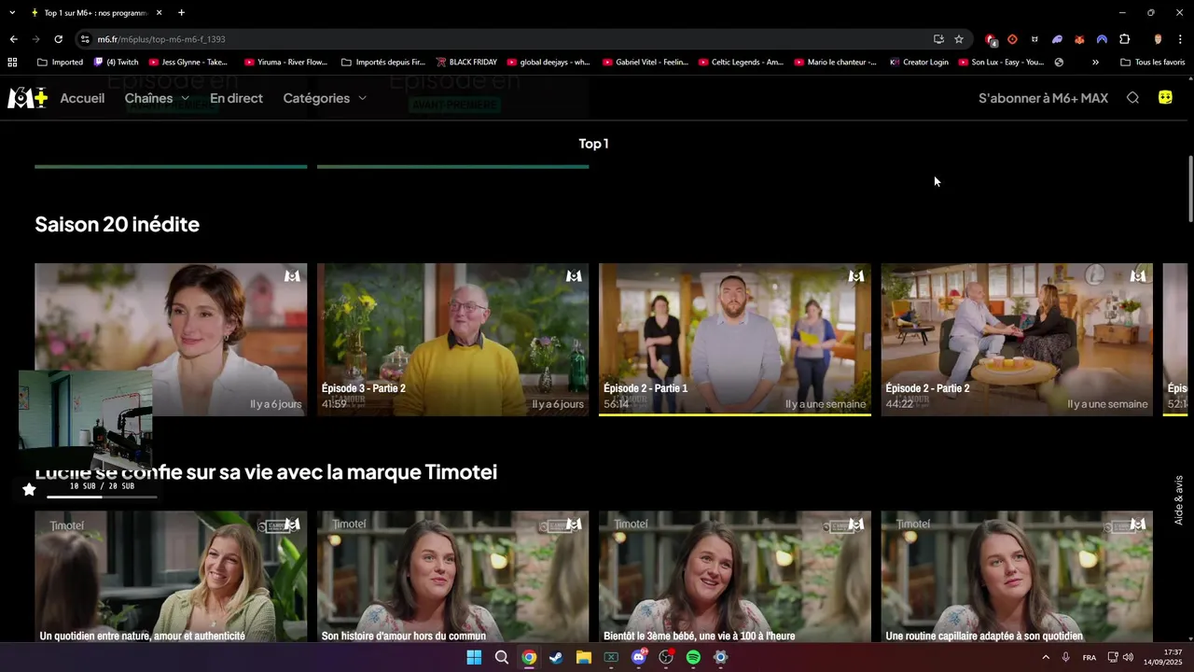1194x672 pixels.
Task: Open the yellow profile avatar icon
Action: click(x=1165, y=97)
